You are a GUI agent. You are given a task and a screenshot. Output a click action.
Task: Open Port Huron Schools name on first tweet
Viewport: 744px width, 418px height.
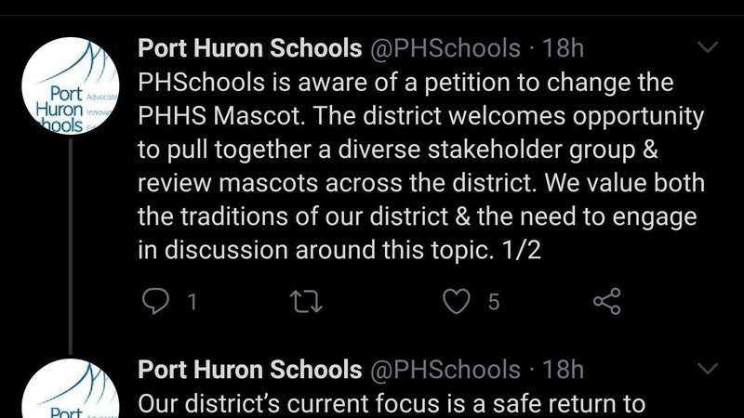tap(249, 47)
